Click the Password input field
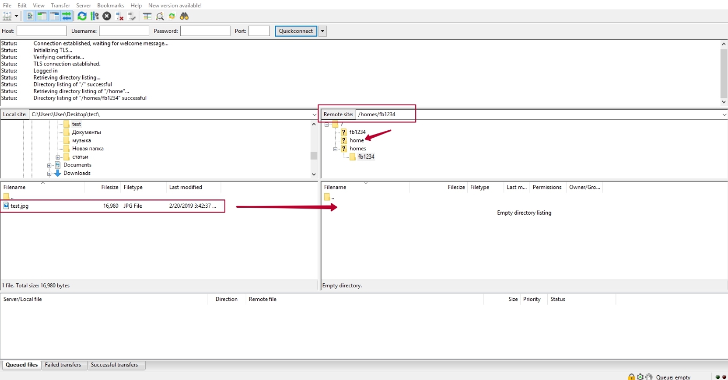The width and height of the screenshot is (728, 380). 205,31
